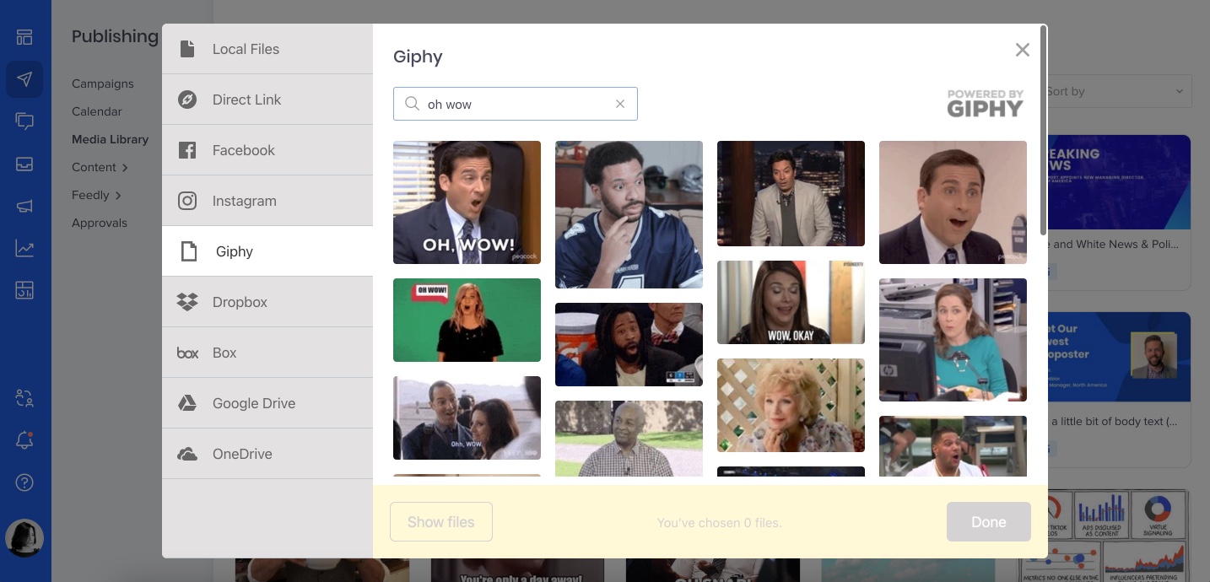This screenshot has width=1210, height=582.
Task: Open the analytics chart icon in sidebar
Action: coord(24,248)
